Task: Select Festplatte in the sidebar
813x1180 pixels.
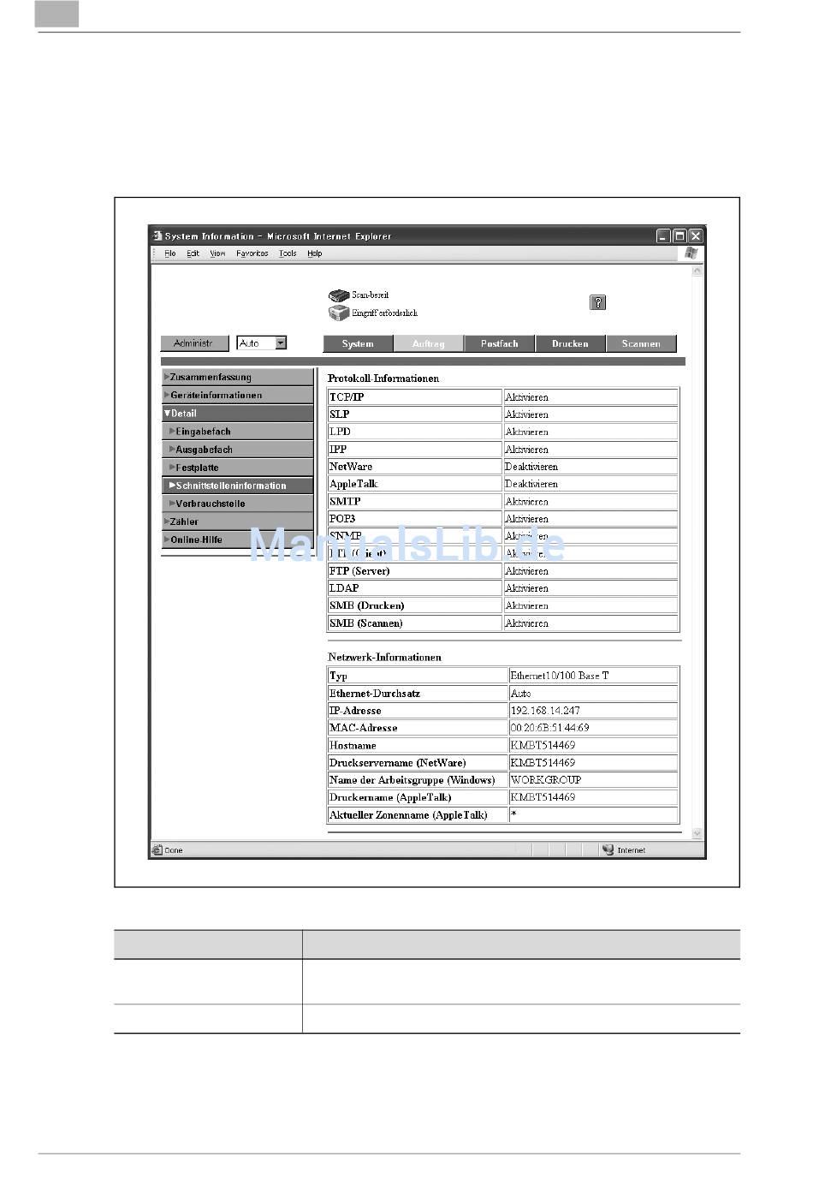Action: (238, 468)
